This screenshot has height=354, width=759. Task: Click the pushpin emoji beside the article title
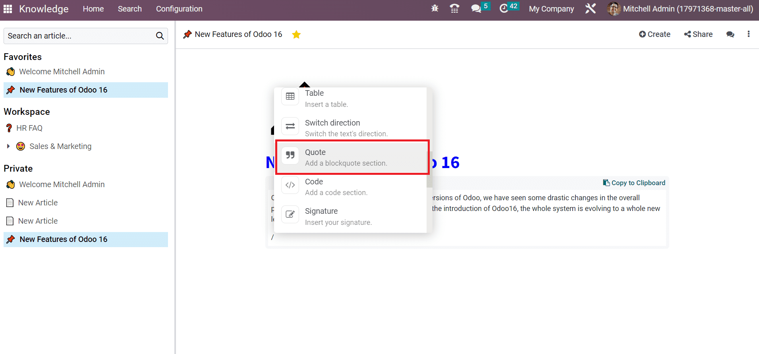click(x=187, y=35)
